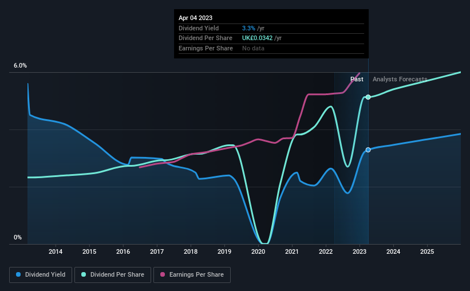Click the 2025 label on the time axis
The image size is (470, 291).
tap(427, 251)
